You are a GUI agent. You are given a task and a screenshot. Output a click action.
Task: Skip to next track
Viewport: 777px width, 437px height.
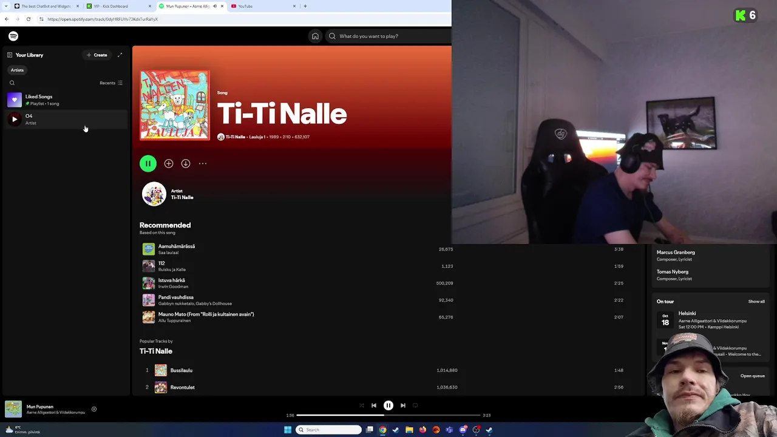tap(403, 405)
